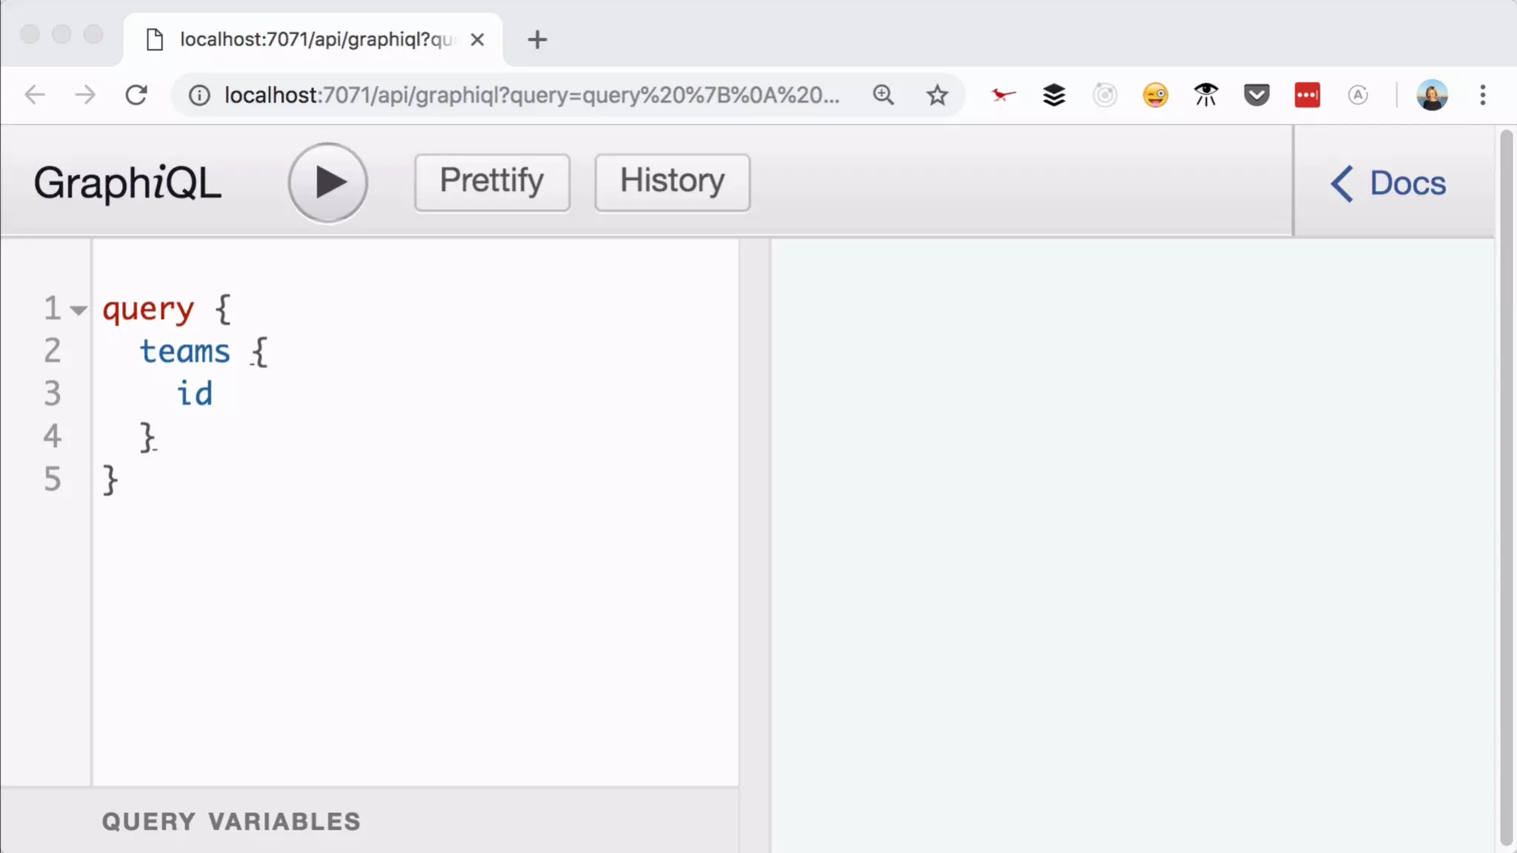Expand the Query Variables pane
Image resolution: width=1517 pixels, height=853 pixels.
[x=231, y=821]
